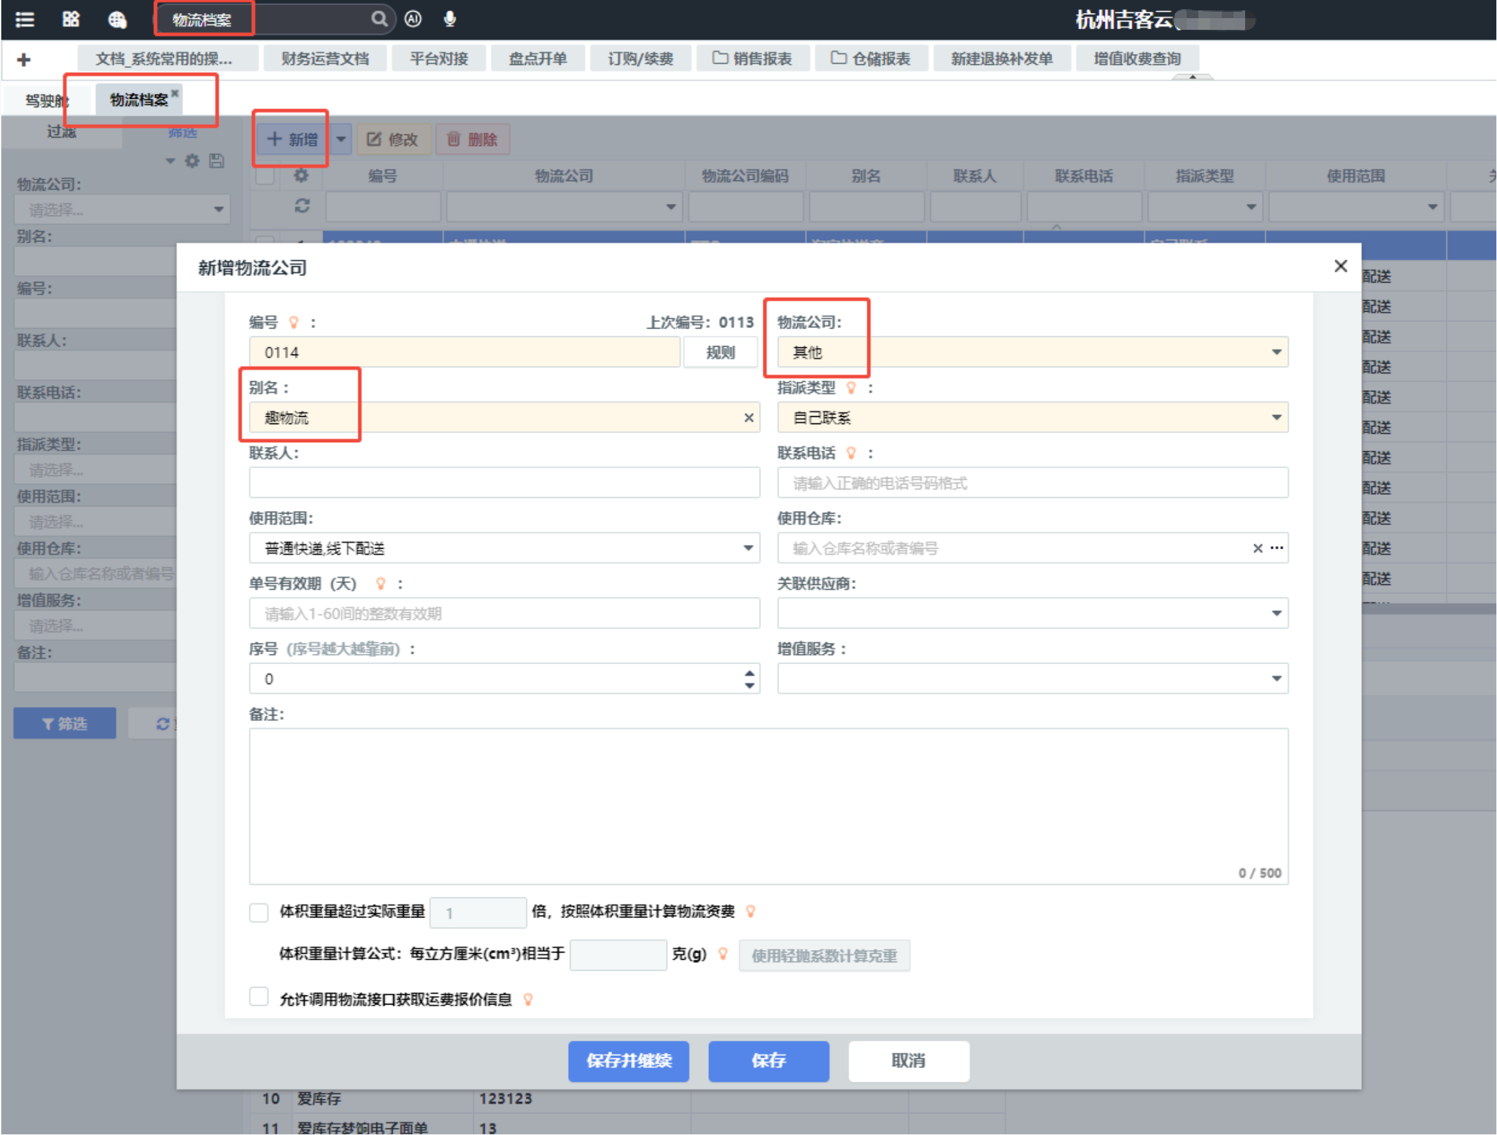Click the hint bulb after 获取运费报价信息
Screen dimensions: 1497x1135
coord(528,1000)
